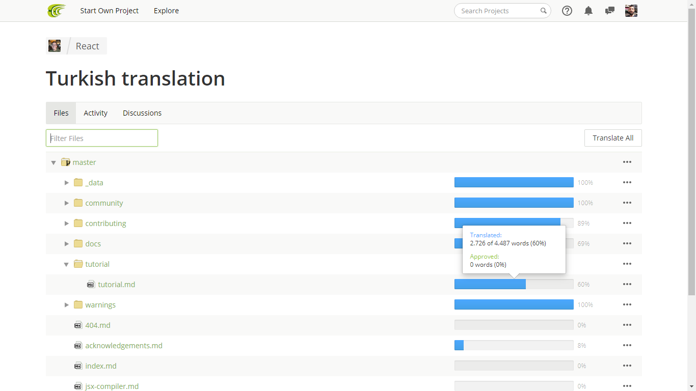Screen dimensions: 696x391
Task: Open the more options dots for community
Action: point(627,203)
